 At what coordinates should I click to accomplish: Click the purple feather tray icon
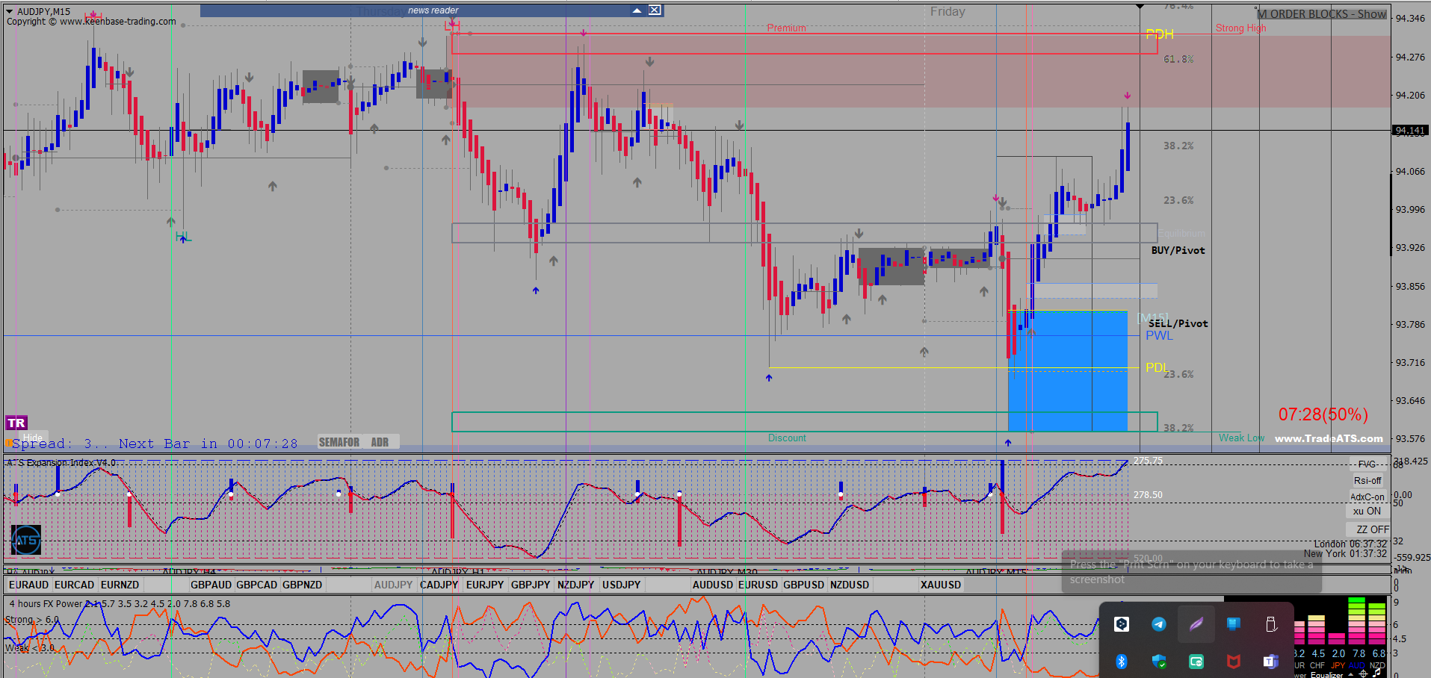[x=1196, y=624]
